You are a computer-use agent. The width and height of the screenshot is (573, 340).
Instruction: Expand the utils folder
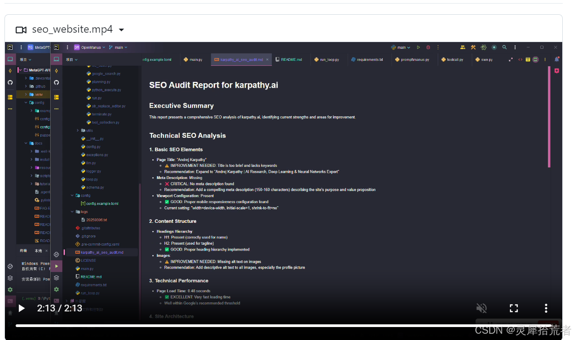(x=78, y=131)
